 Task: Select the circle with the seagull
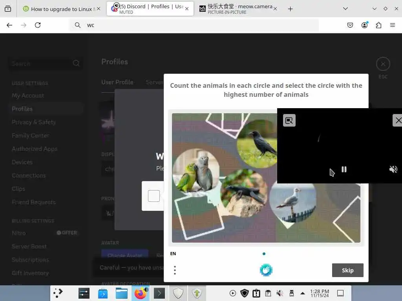click(x=292, y=203)
